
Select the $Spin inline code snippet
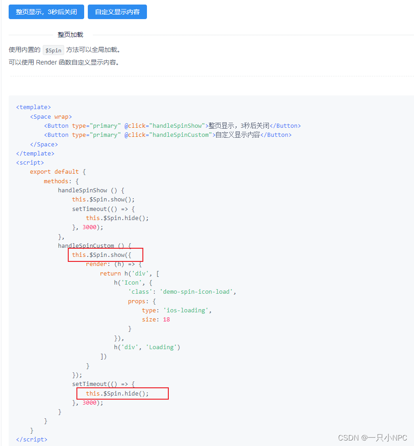click(53, 50)
